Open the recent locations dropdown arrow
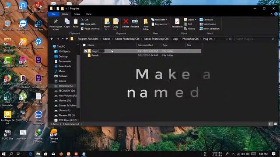Image resolution: width=280 pixels, height=157 pixels. click(x=63, y=39)
